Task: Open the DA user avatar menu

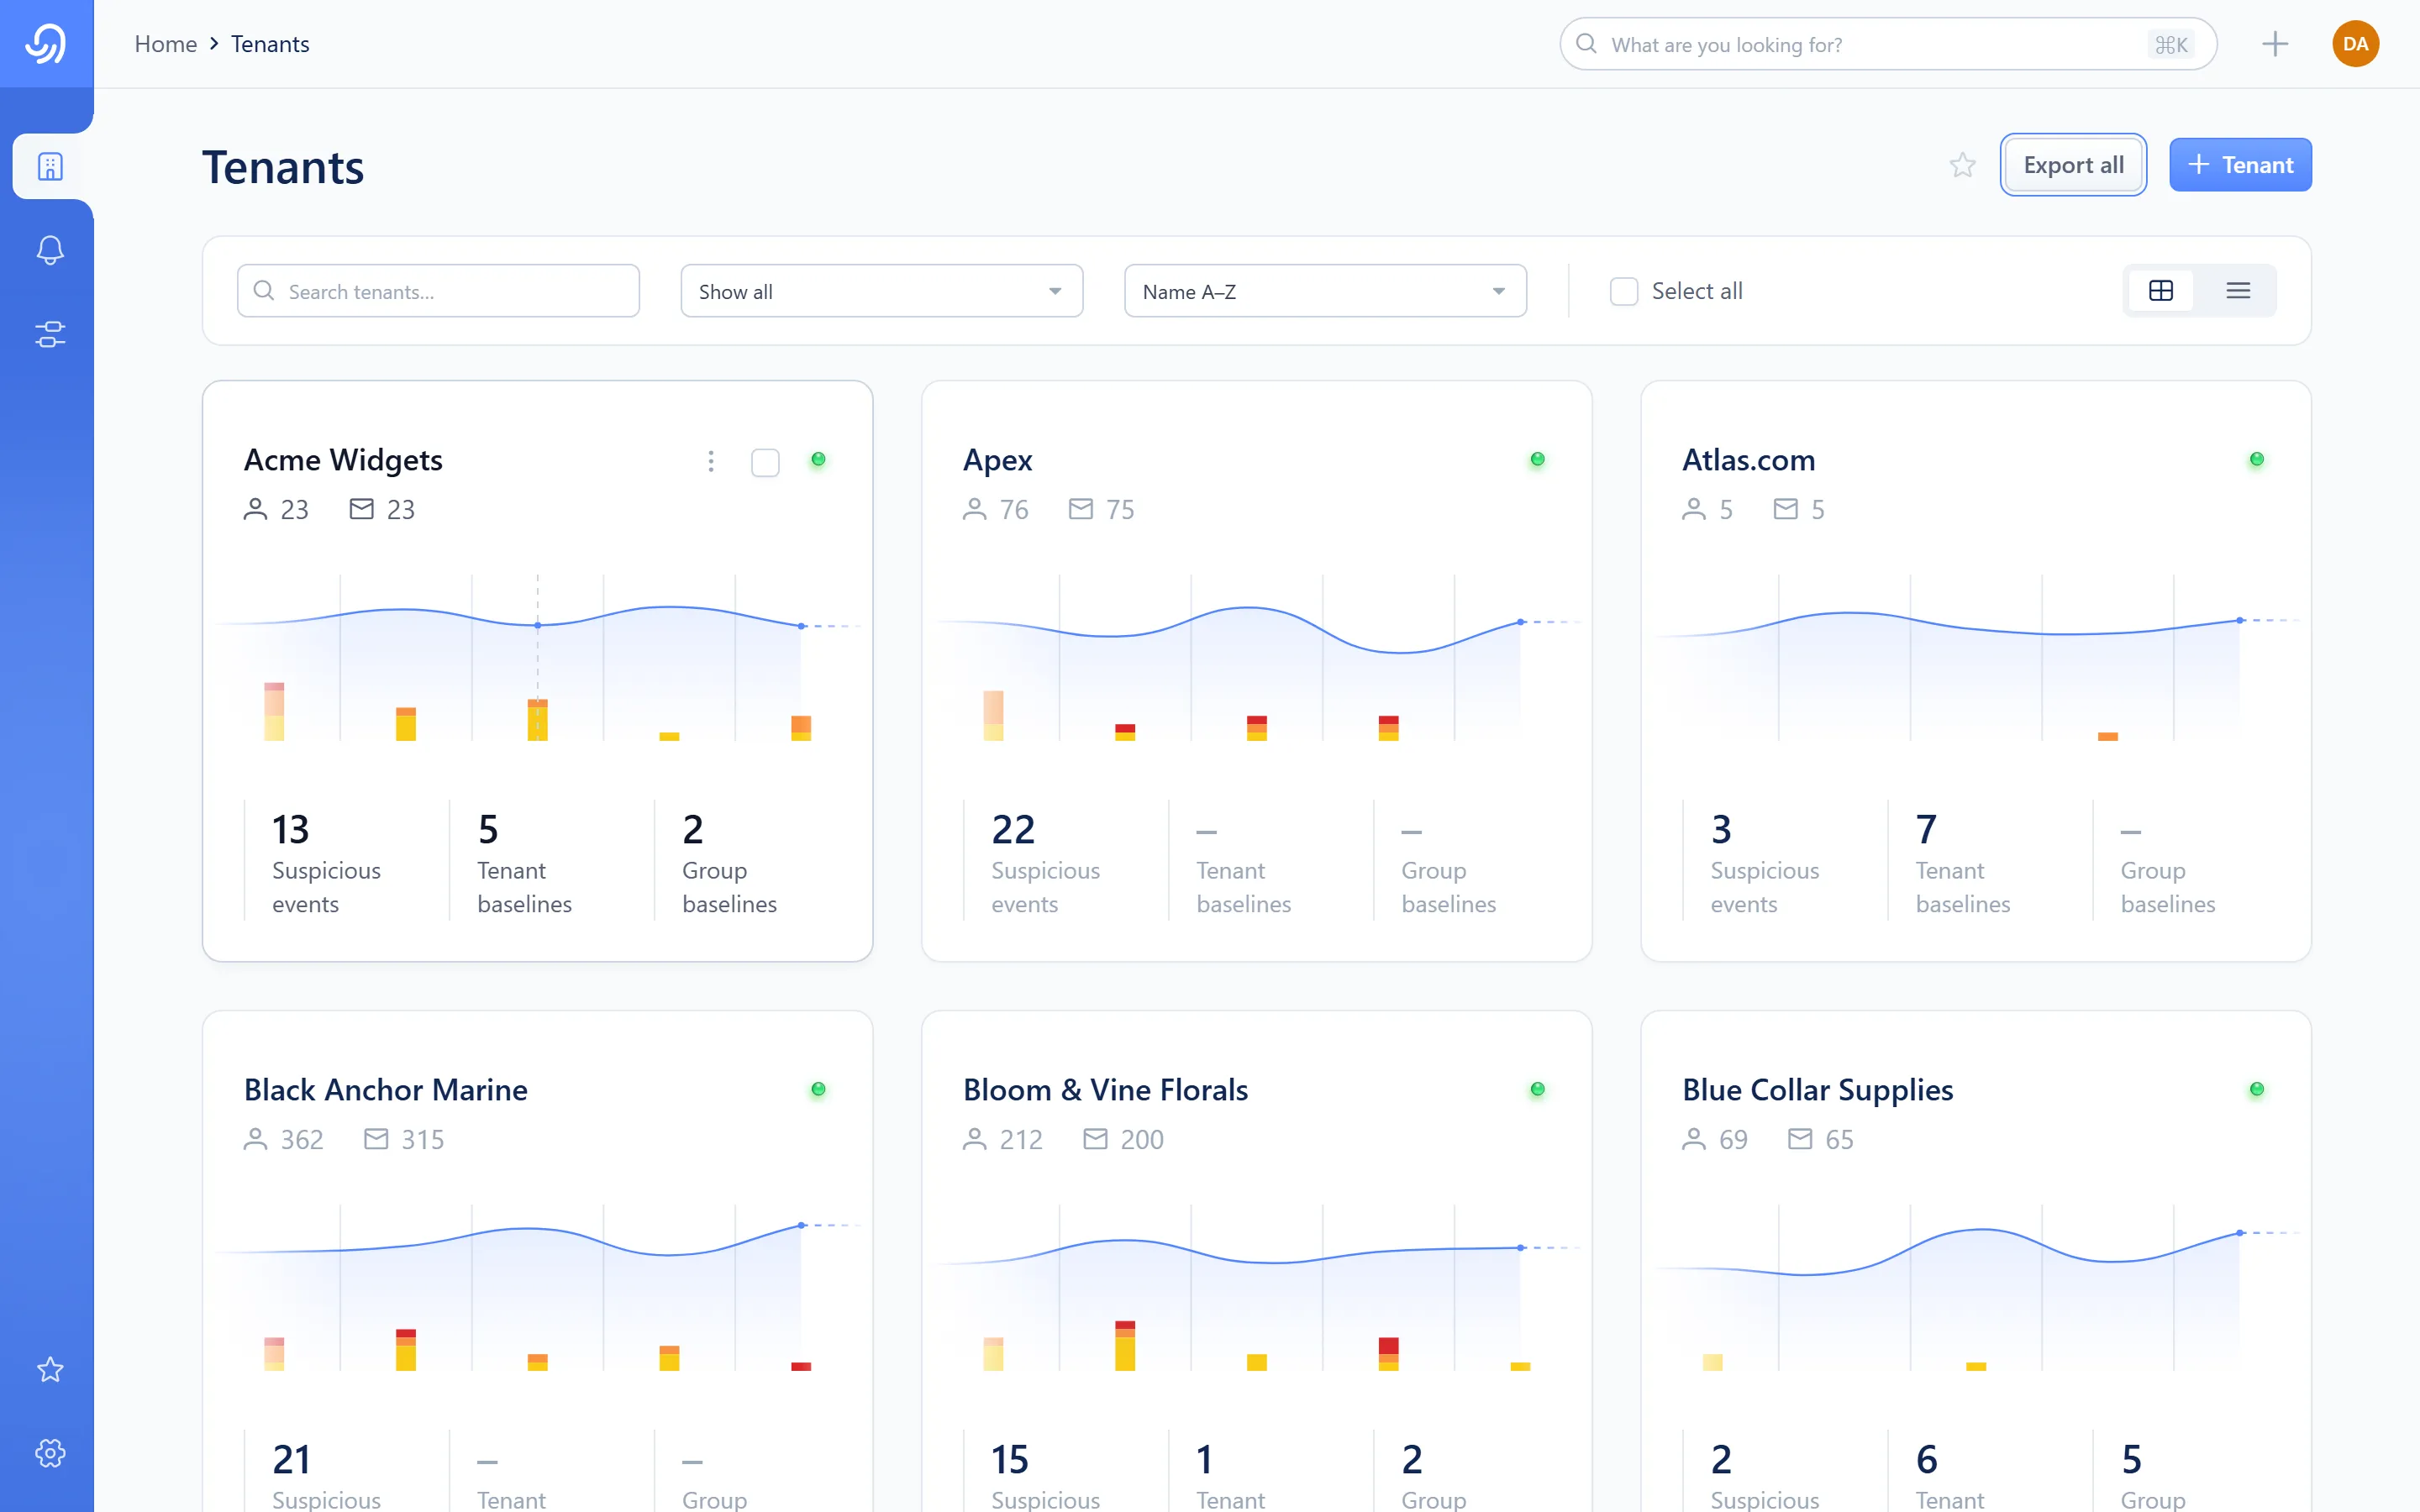Action: click(x=2355, y=44)
